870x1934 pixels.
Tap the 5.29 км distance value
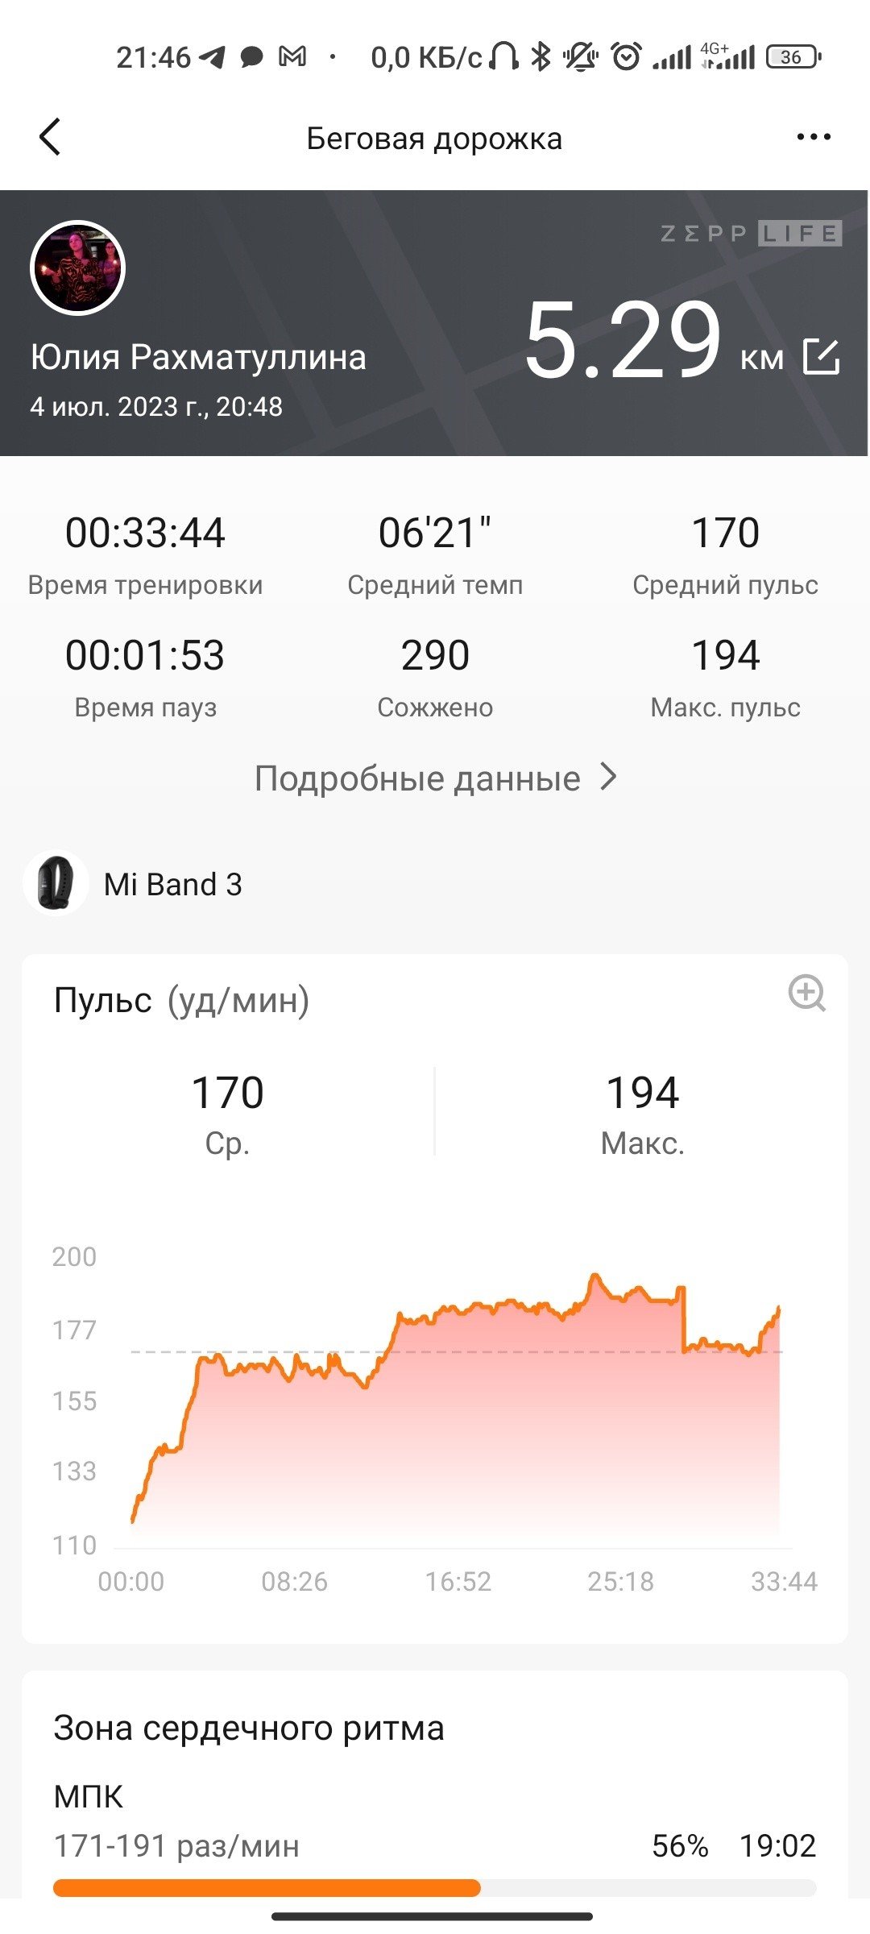(654, 340)
